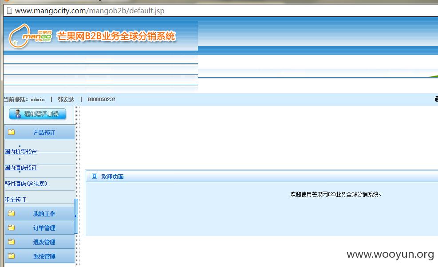The width and height of the screenshot is (438, 267).
Task: Collapse sidebar using the left arrow handle
Action: 76,216
